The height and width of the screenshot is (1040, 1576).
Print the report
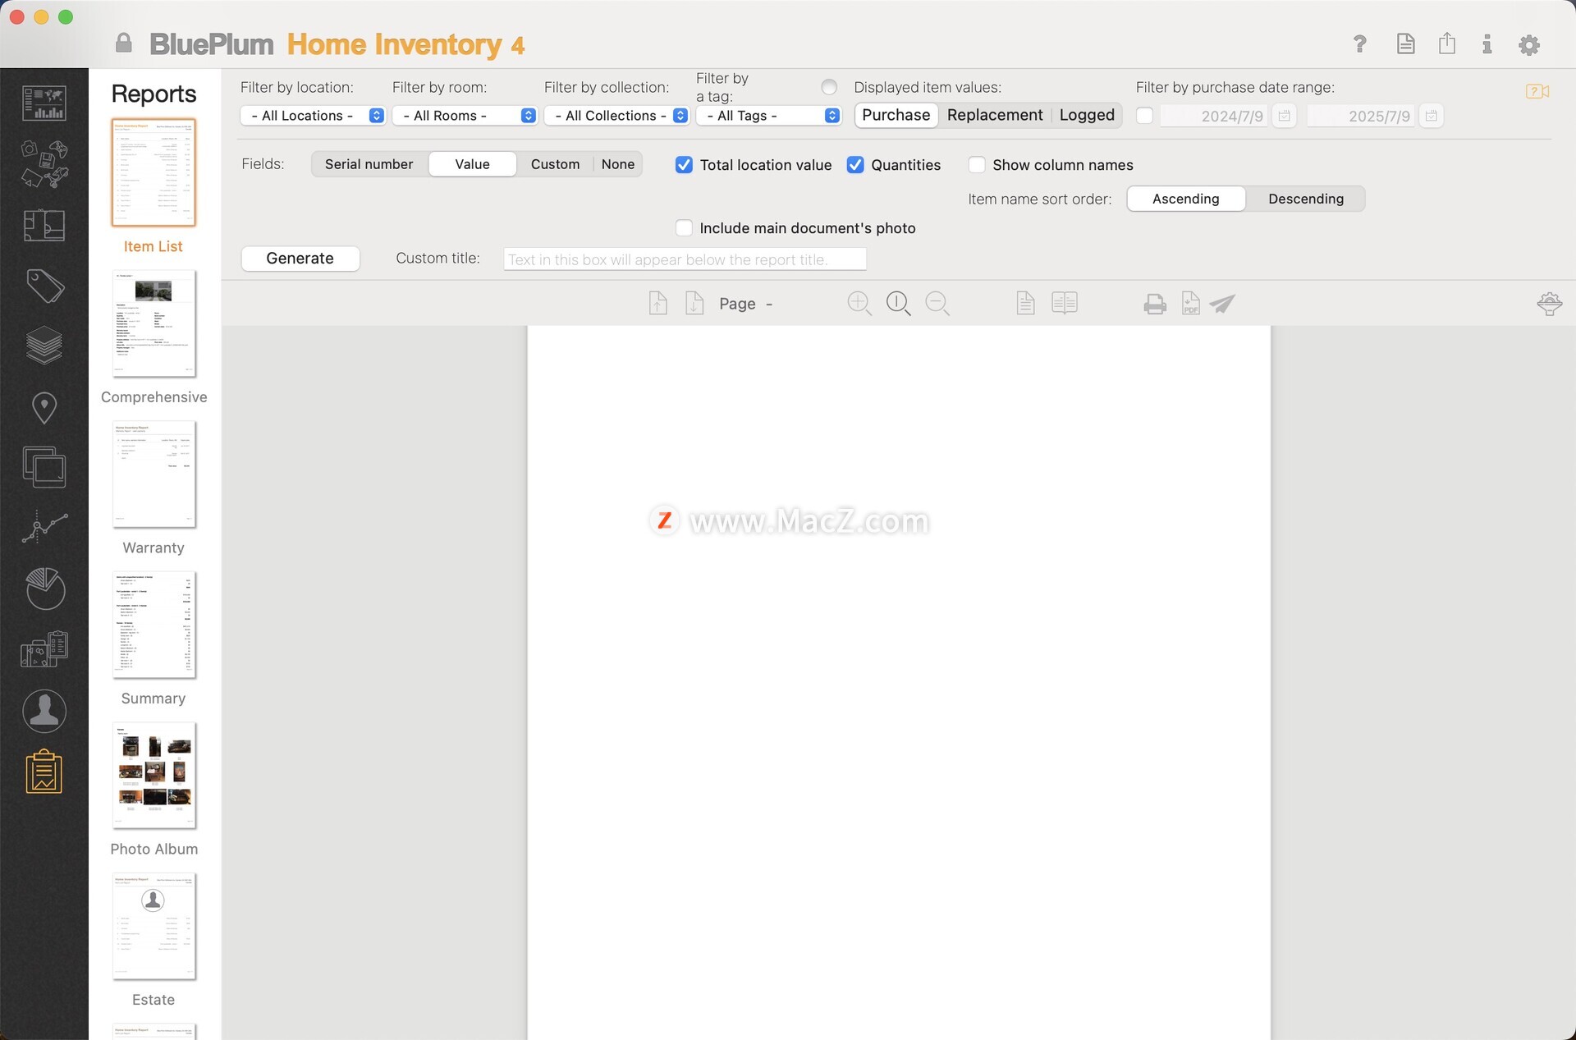pyautogui.click(x=1155, y=304)
